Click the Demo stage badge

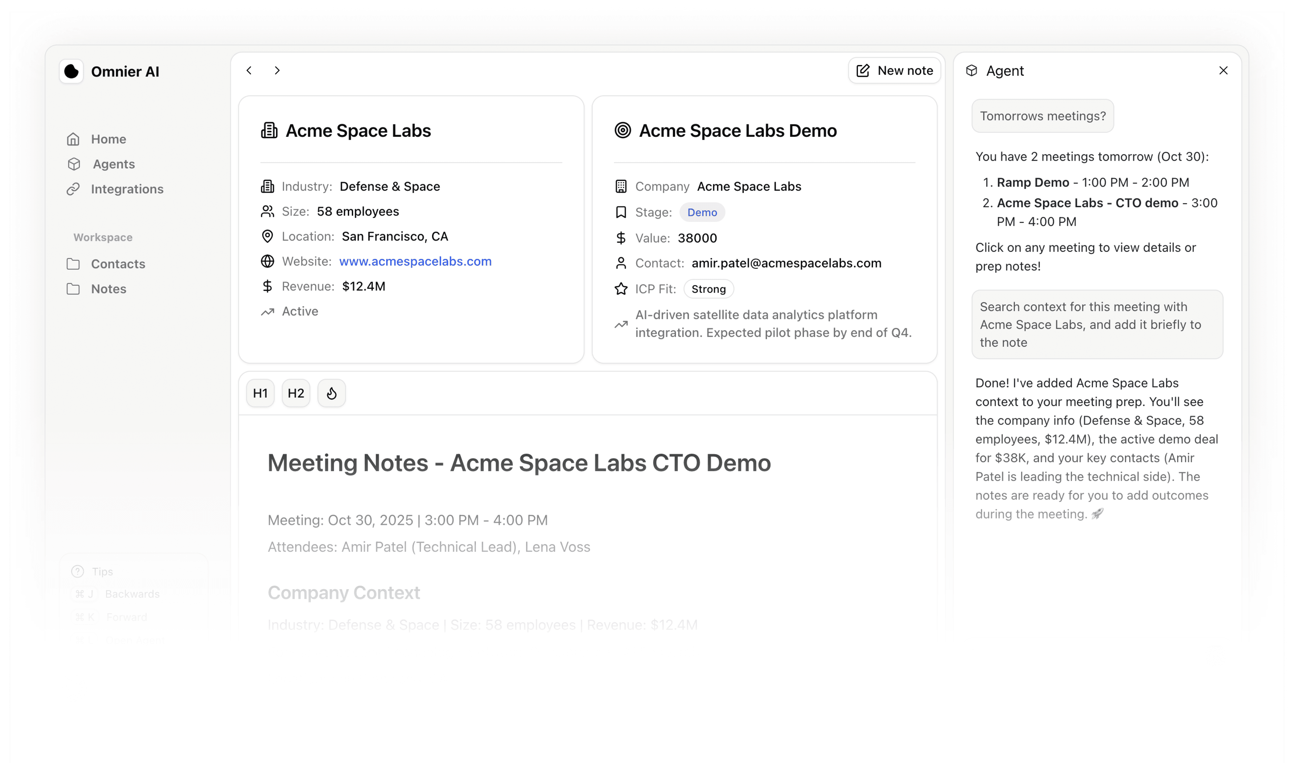(702, 212)
